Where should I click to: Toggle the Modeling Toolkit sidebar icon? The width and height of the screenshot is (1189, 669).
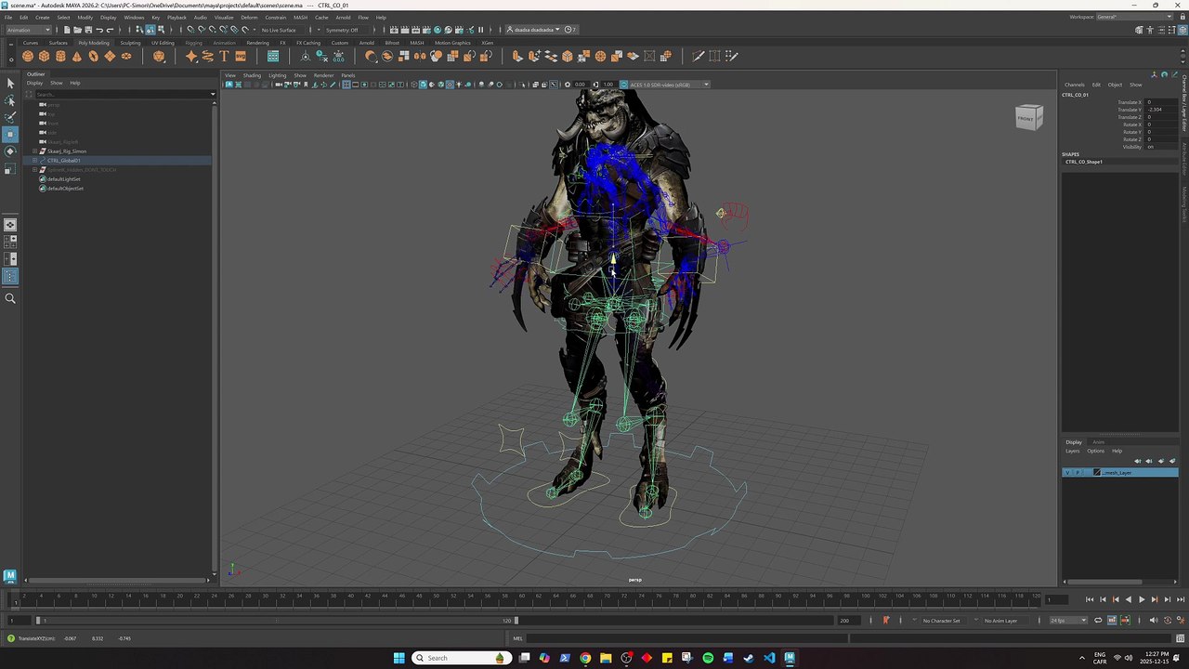pyautogui.click(x=1139, y=29)
